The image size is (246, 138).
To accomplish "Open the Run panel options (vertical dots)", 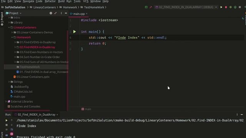I will (x=237, y=115).
